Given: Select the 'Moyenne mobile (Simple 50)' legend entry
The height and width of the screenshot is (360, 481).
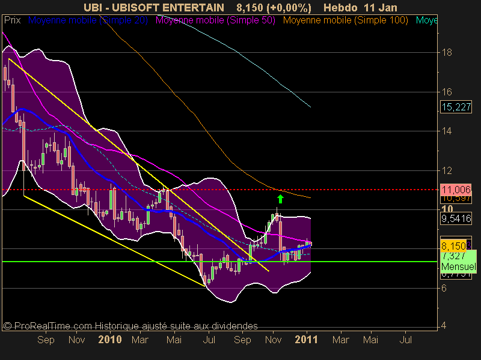Looking at the screenshot, I should [215, 20].
